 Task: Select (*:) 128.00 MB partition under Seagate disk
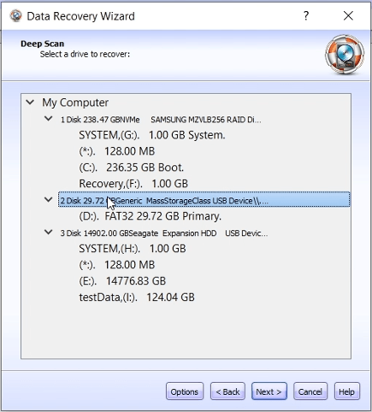117,265
